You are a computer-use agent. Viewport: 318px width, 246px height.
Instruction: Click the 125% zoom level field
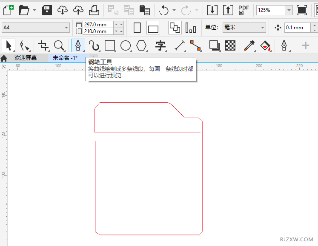(271, 10)
